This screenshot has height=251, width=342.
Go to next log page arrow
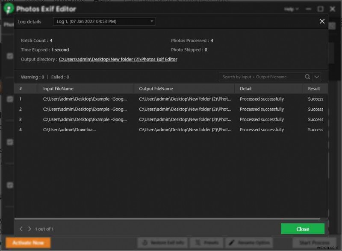[29, 229]
